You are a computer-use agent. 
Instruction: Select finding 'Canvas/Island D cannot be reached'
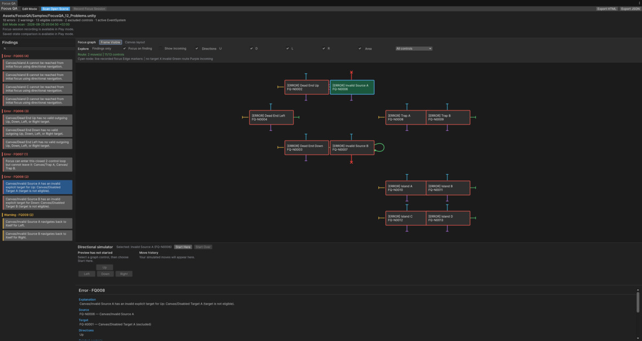(x=37, y=100)
